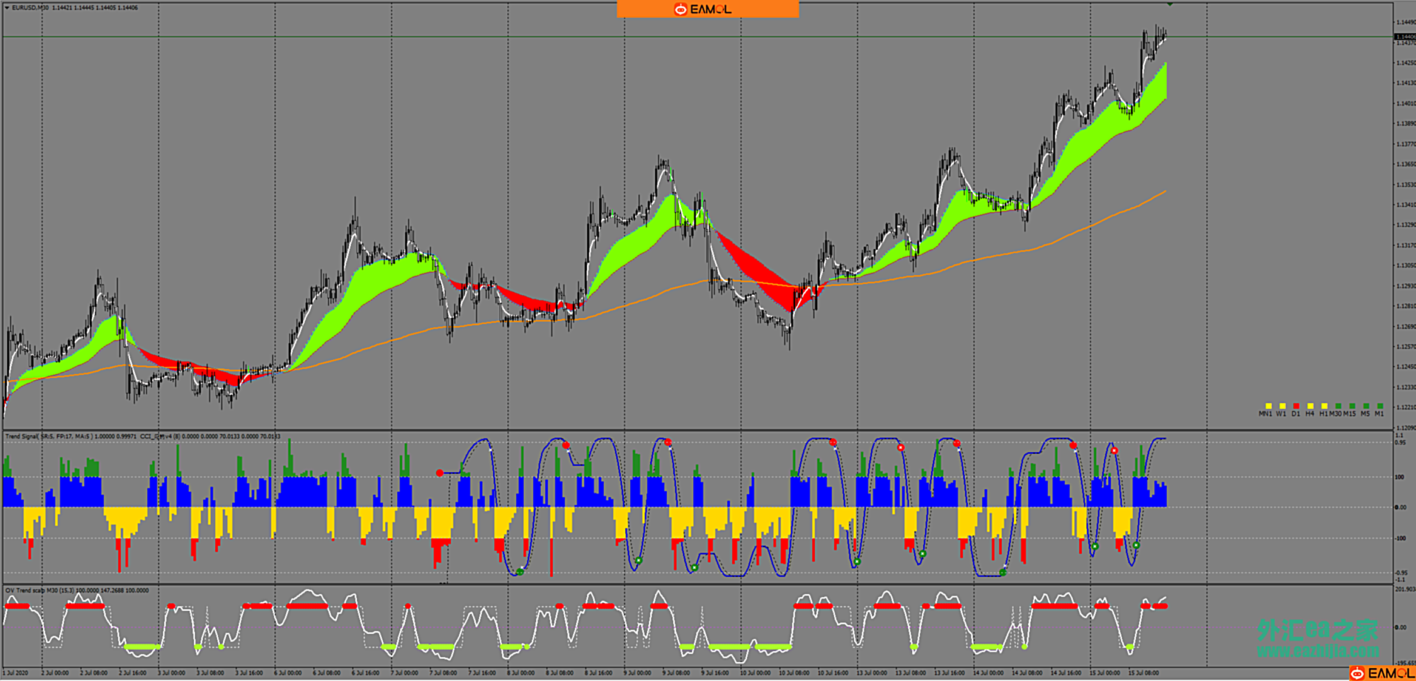Click the green M15 timeframe square
Screen dimensions: 1416x681
[x=1352, y=406]
